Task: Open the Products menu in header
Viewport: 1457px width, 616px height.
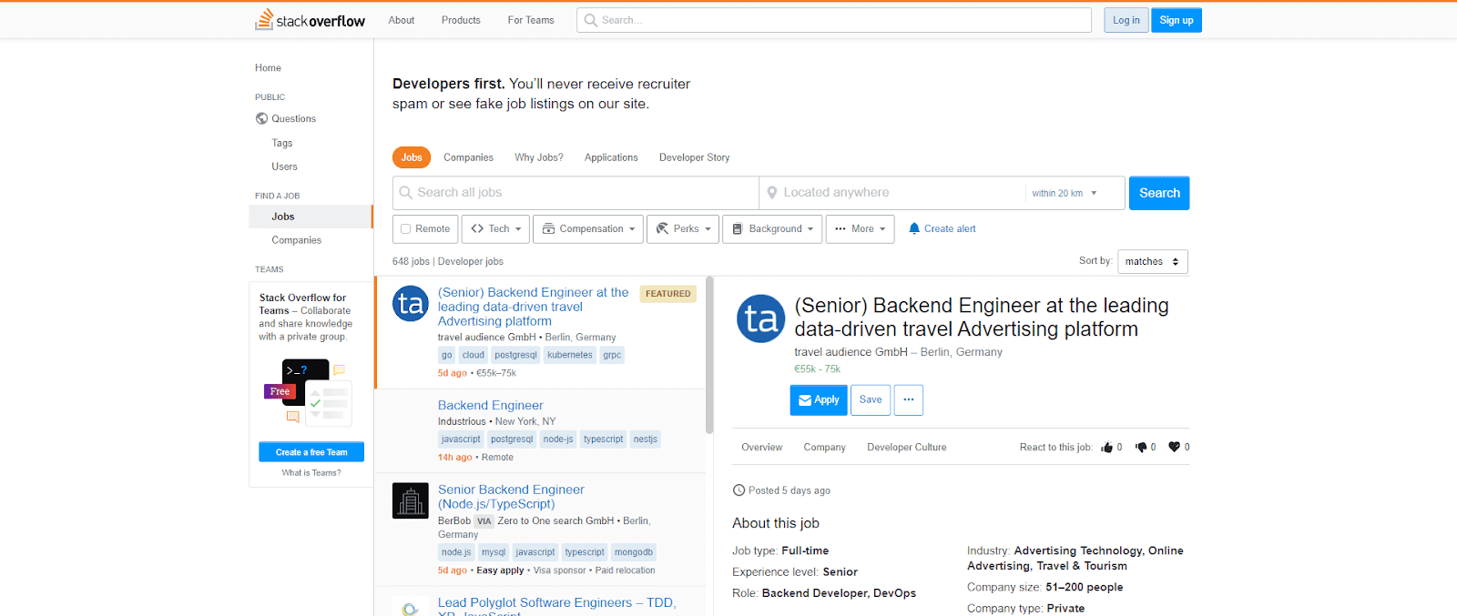Action: 461,20
